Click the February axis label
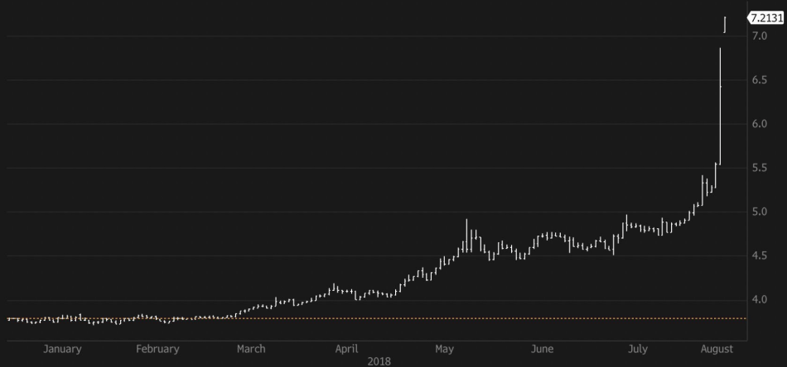787x367 pixels. tap(157, 349)
